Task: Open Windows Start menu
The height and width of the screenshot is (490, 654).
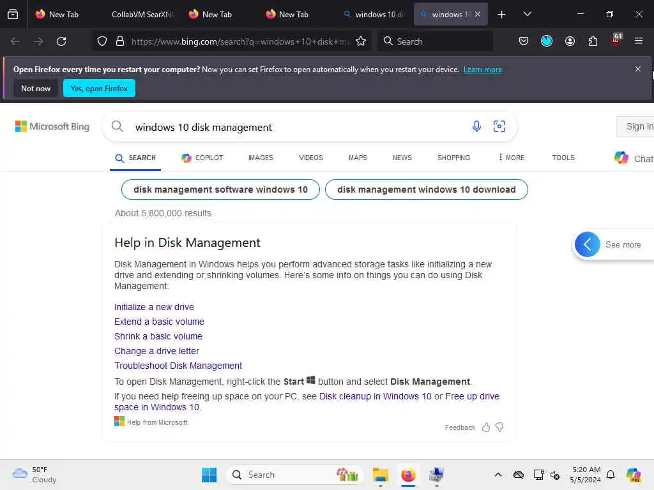Action: pos(209,475)
